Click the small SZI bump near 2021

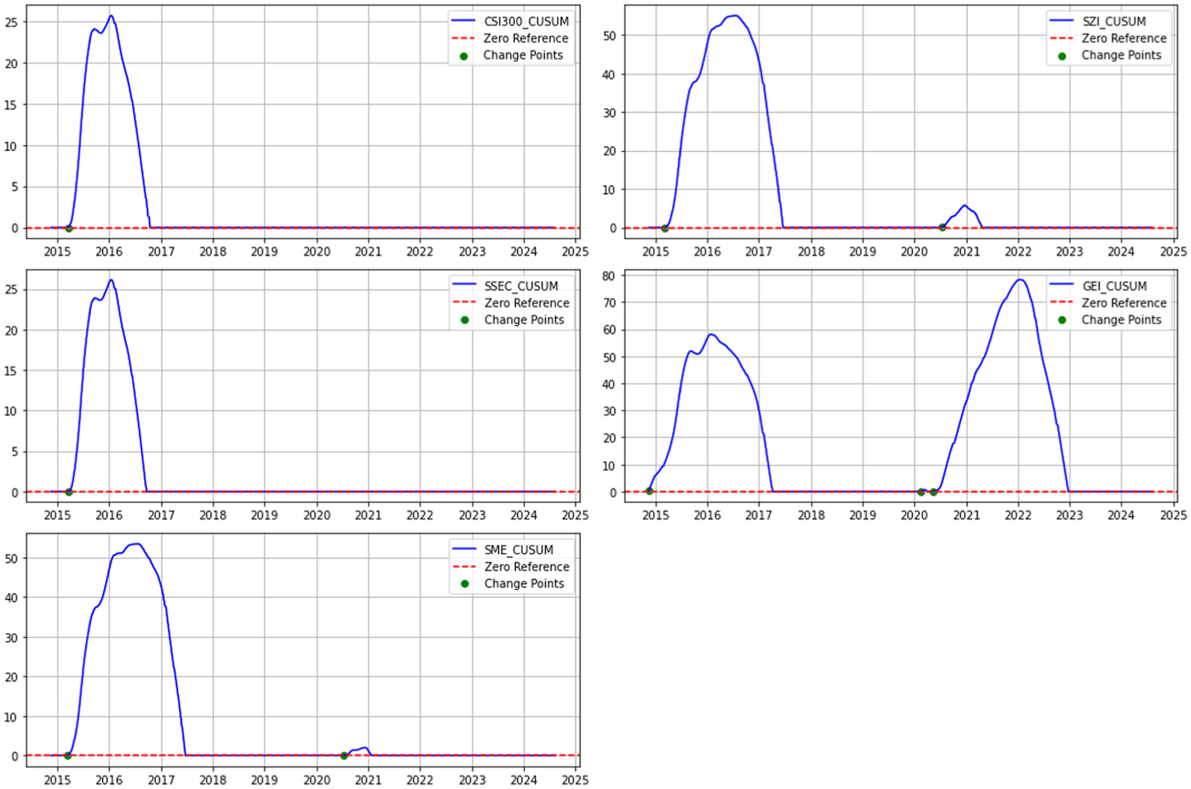[x=964, y=206]
